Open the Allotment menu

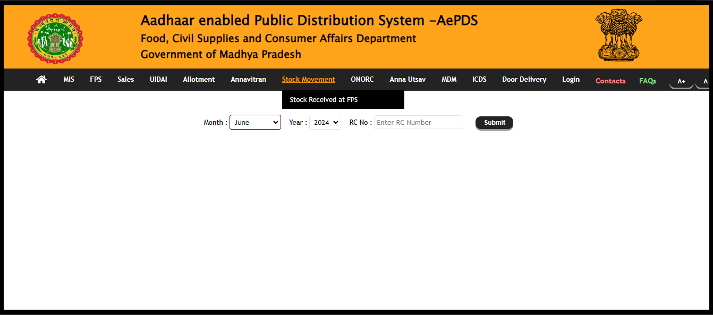pyautogui.click(x=199, y=79)
